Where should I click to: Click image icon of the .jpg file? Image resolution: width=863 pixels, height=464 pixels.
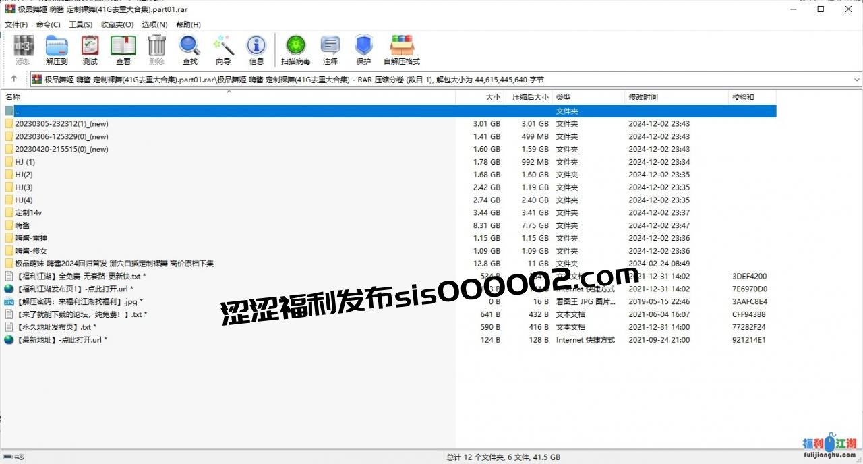[9, 301]
